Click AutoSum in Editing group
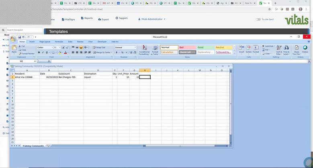The width and height of the screenshot is (313, 168). [x=268, y=46]
